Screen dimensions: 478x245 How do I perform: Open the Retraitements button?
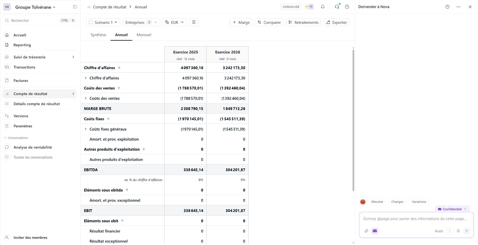click(304, 22)
